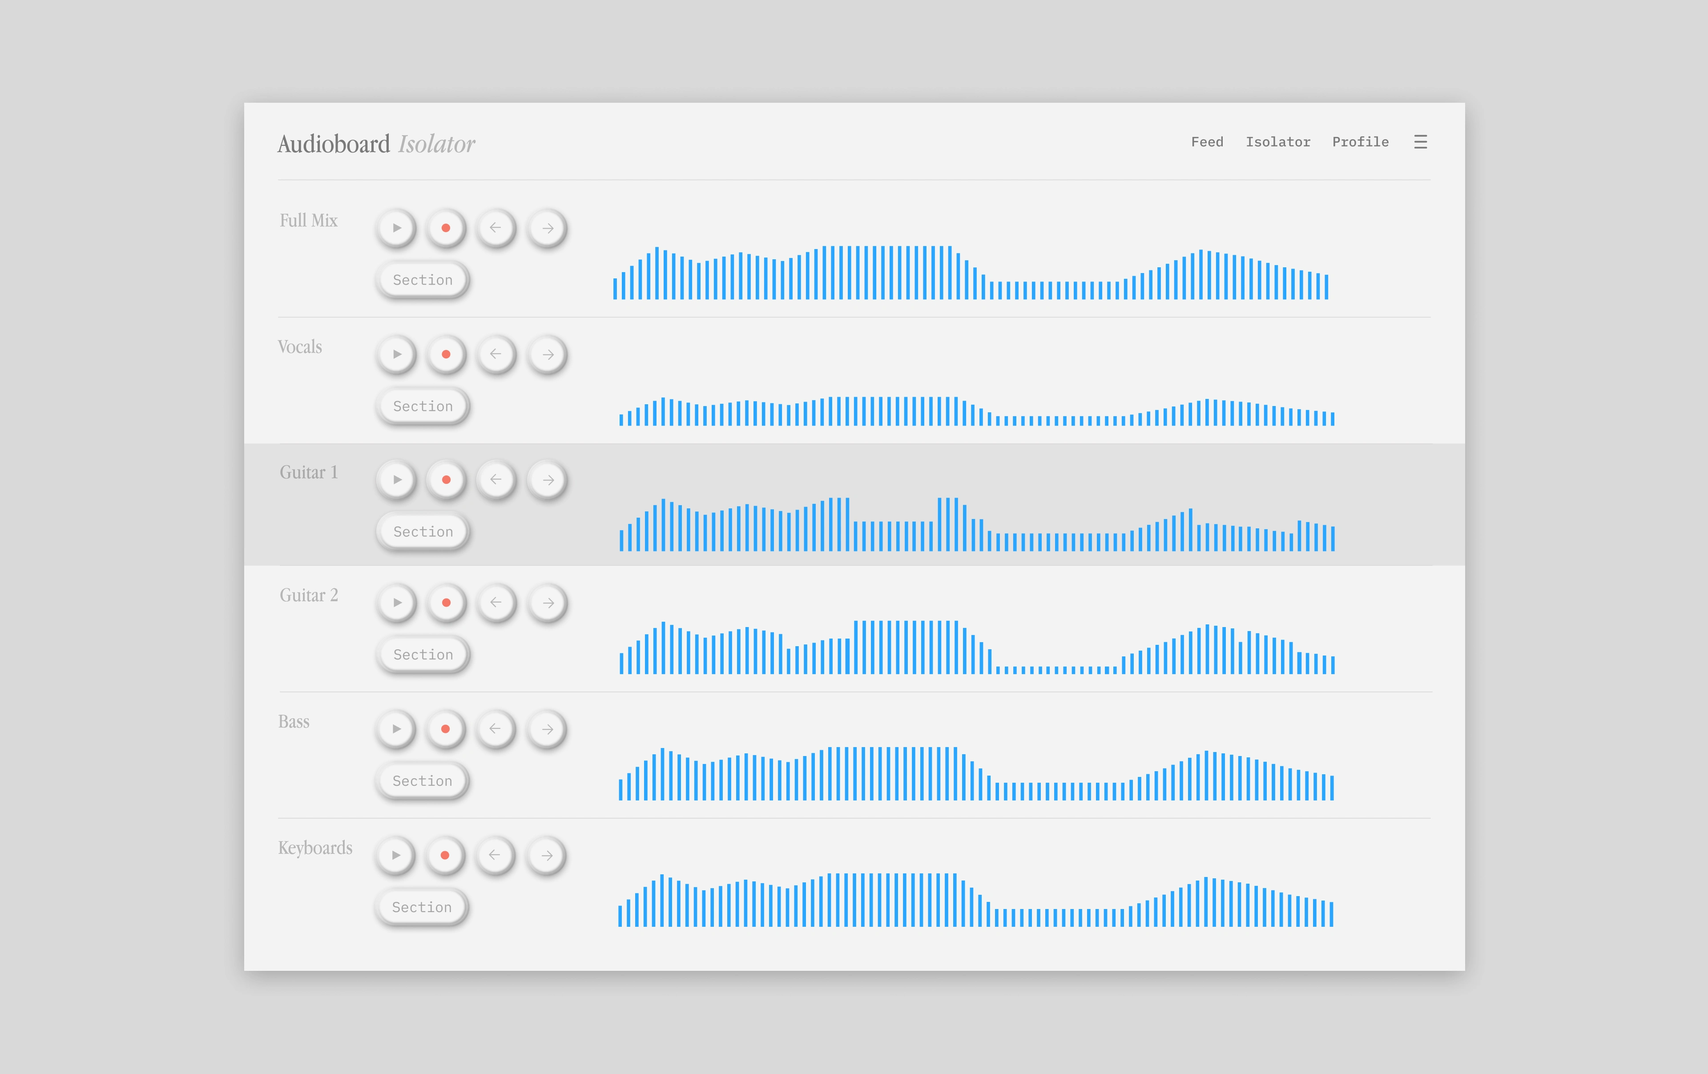Open the Feed page

(x=1207, y=142)
